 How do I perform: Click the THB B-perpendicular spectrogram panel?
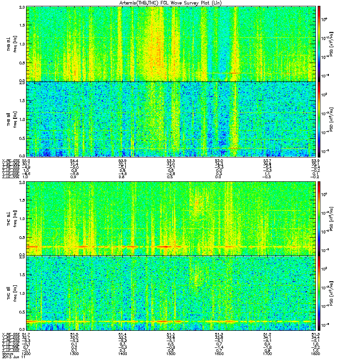click(171, 44)
